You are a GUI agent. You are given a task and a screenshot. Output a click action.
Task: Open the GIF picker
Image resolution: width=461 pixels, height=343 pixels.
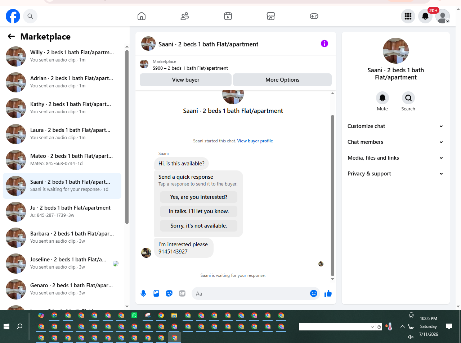click(x=182, y=293)
